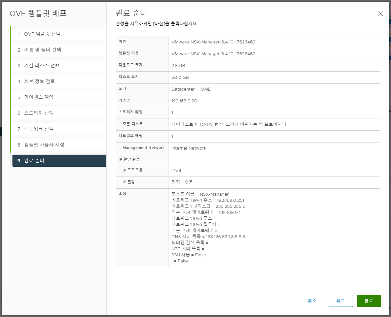Click the 호스트 이름 = NSX-Manager line
The width and height of the screenshot is (391, 317).
200,194
